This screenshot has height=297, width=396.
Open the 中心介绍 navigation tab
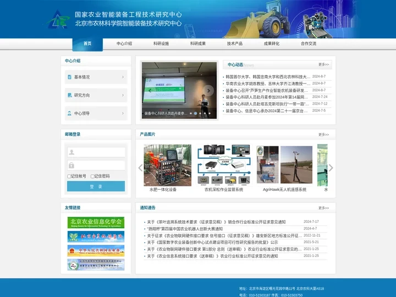pos(124,43)
